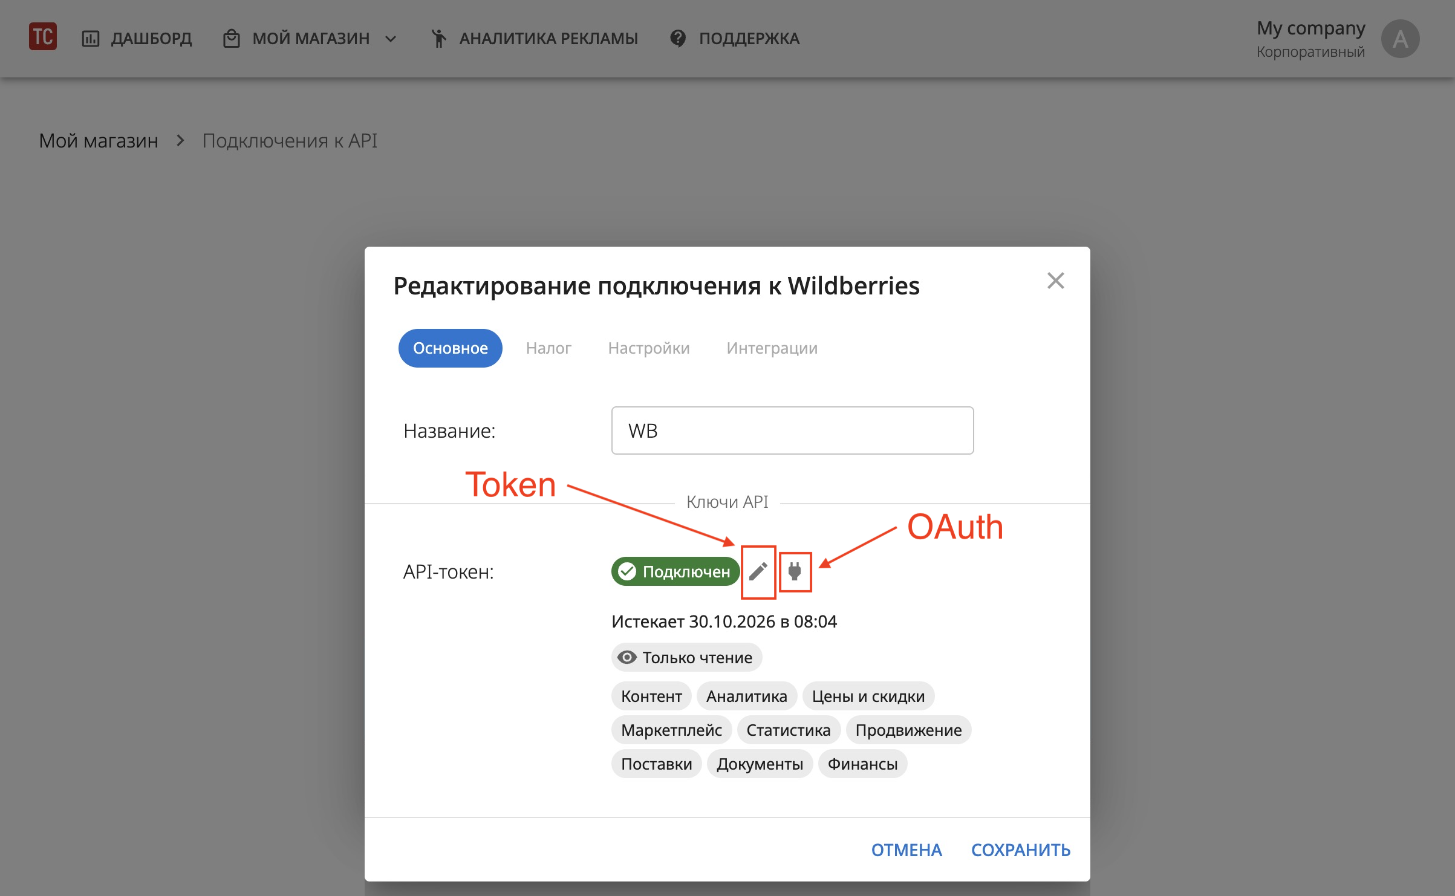Click the Документы chip
This screenshot has height=896, width=1455.
click(x=760, y=764)
